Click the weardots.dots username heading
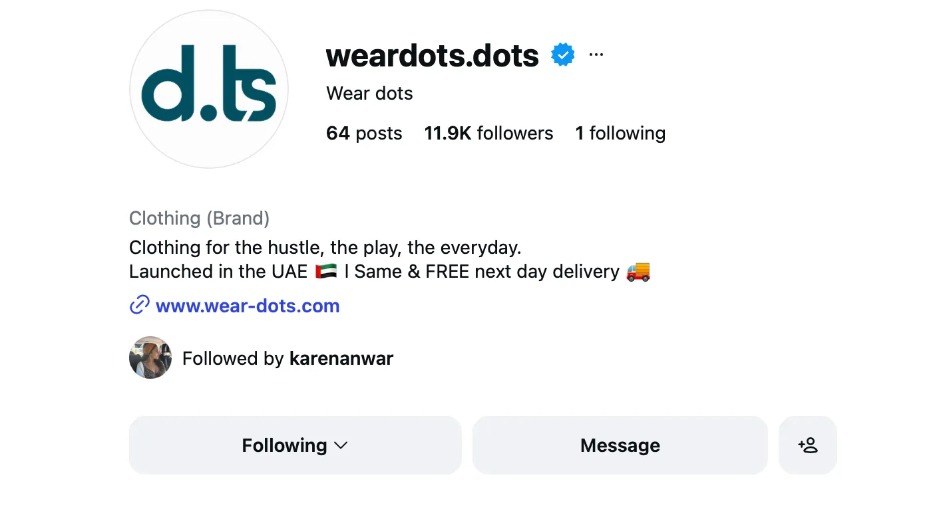This screenshot has height=513, width=949. point(433,56)
